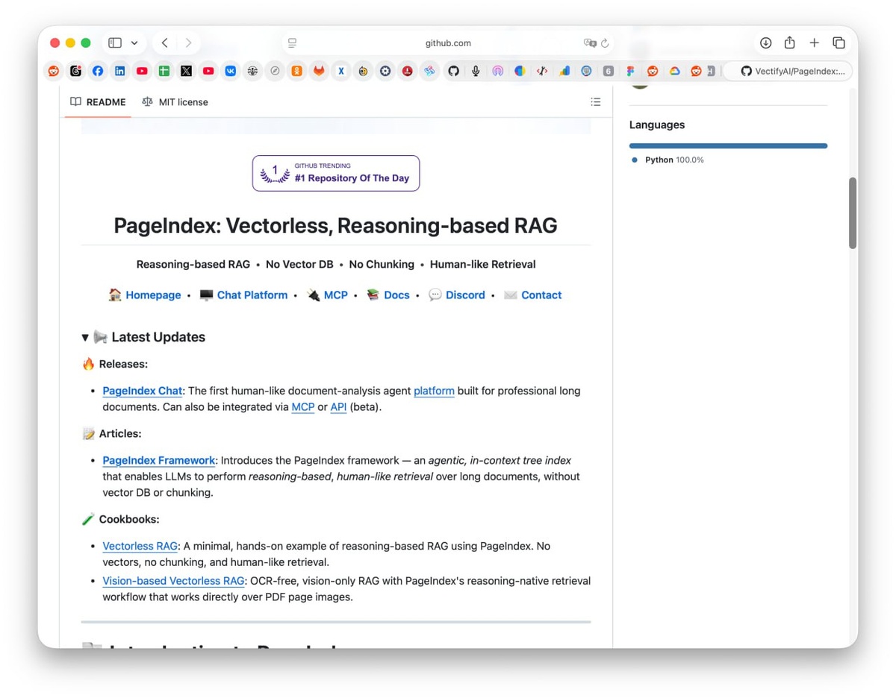Image resolution: width=896 pixels, height=698 pixels.
Task: Open the Figma pinned tab
Action: (630, 71)
